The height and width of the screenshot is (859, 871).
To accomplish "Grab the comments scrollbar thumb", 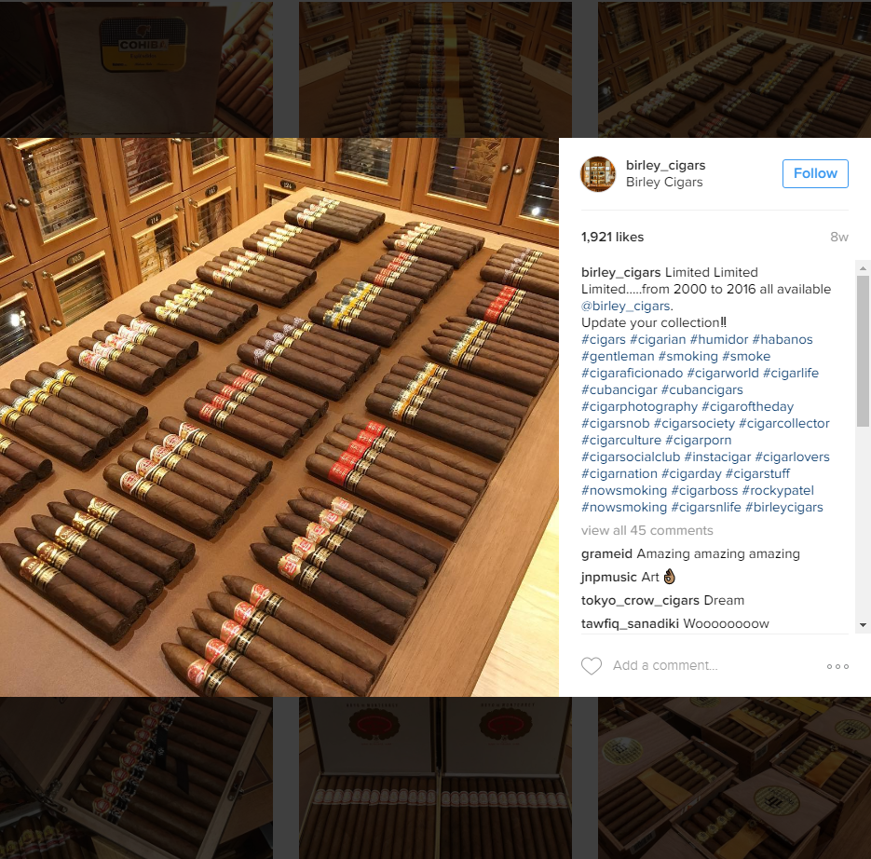I will pos(863,351).
